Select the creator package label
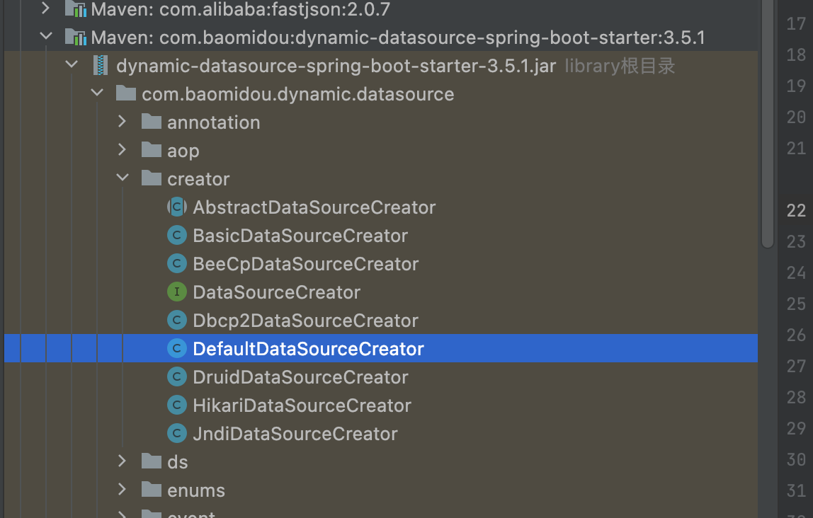Image resolution: width=813 pixels, height=518 pixels. [198, 179]
